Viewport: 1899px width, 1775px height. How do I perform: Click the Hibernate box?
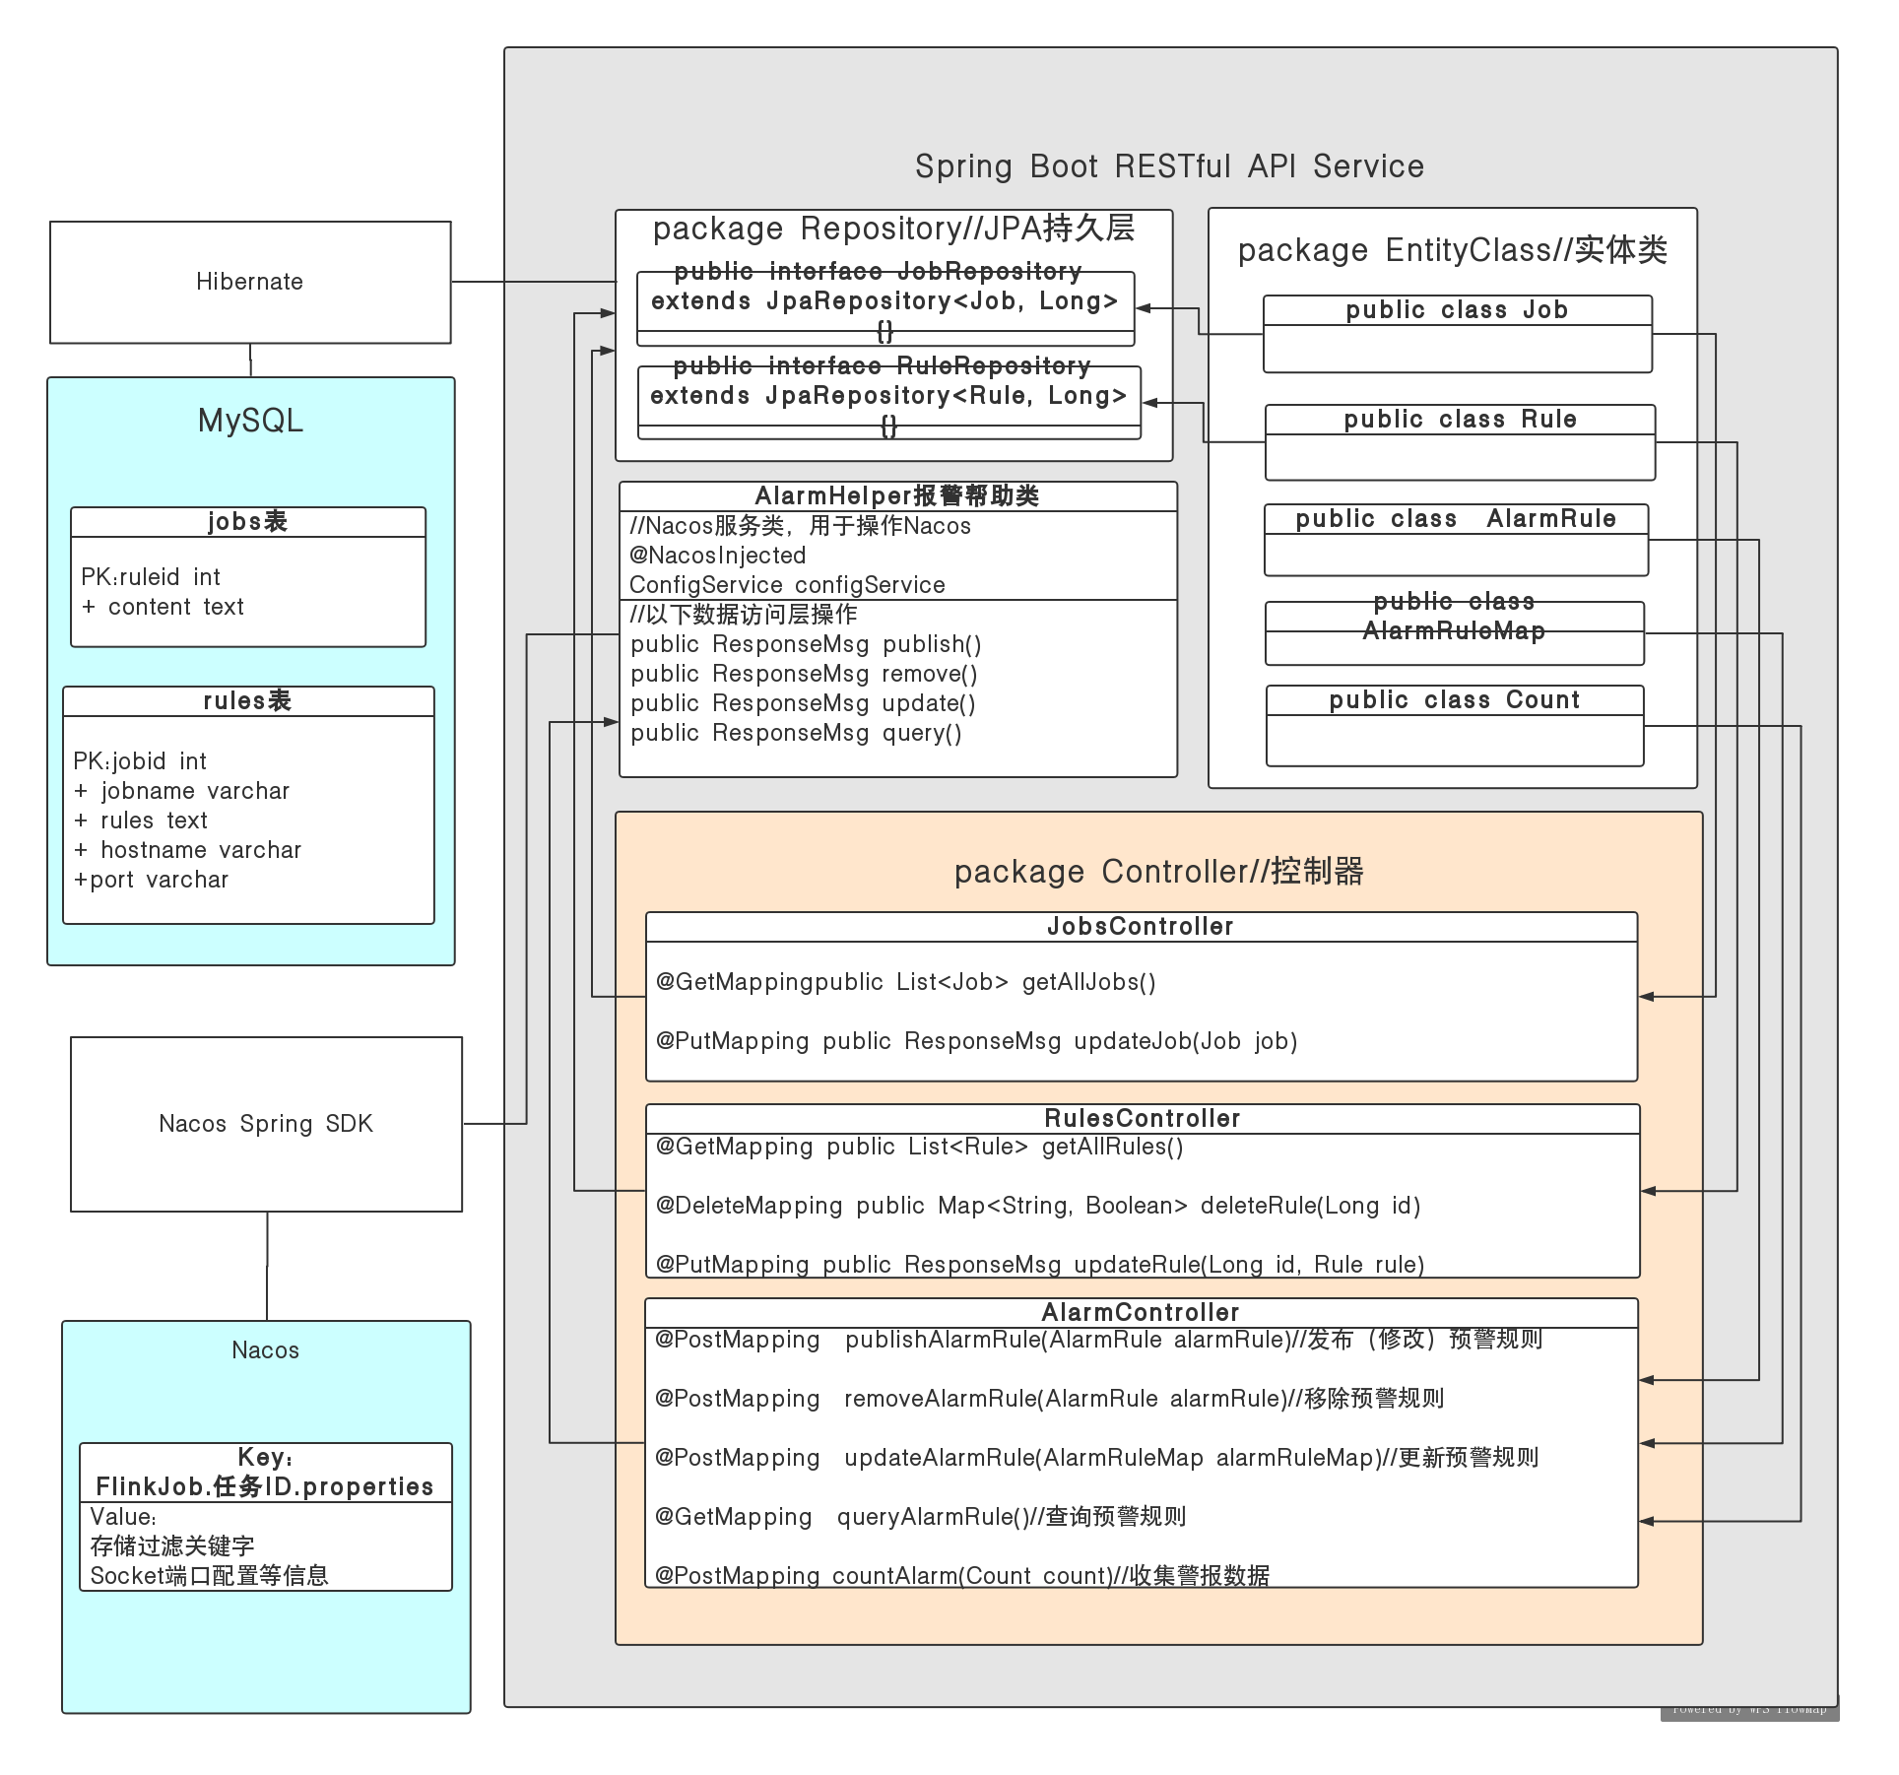250,282
